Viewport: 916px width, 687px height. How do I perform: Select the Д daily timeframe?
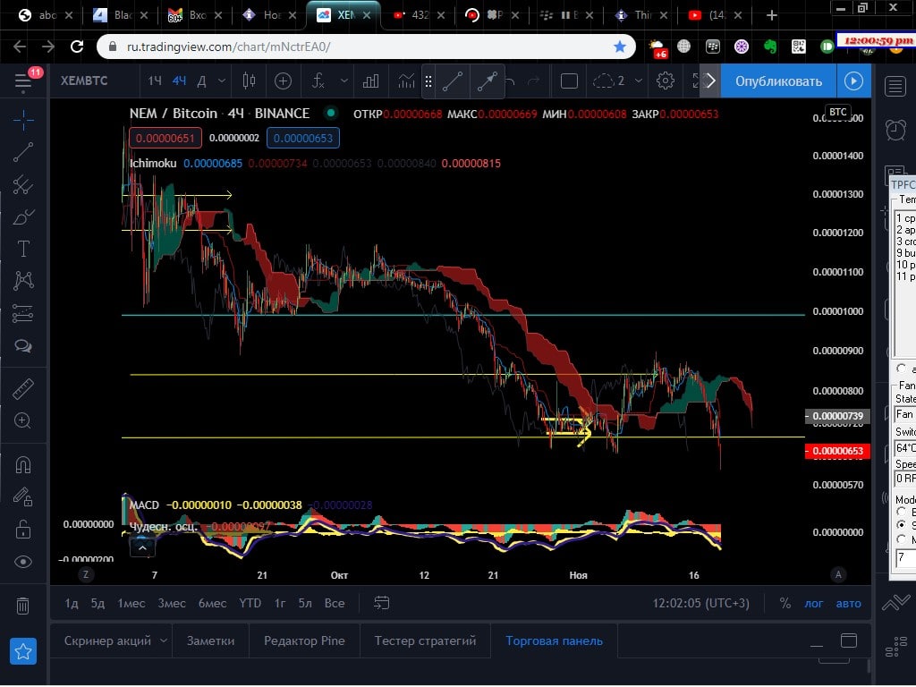tap(201, 81)
